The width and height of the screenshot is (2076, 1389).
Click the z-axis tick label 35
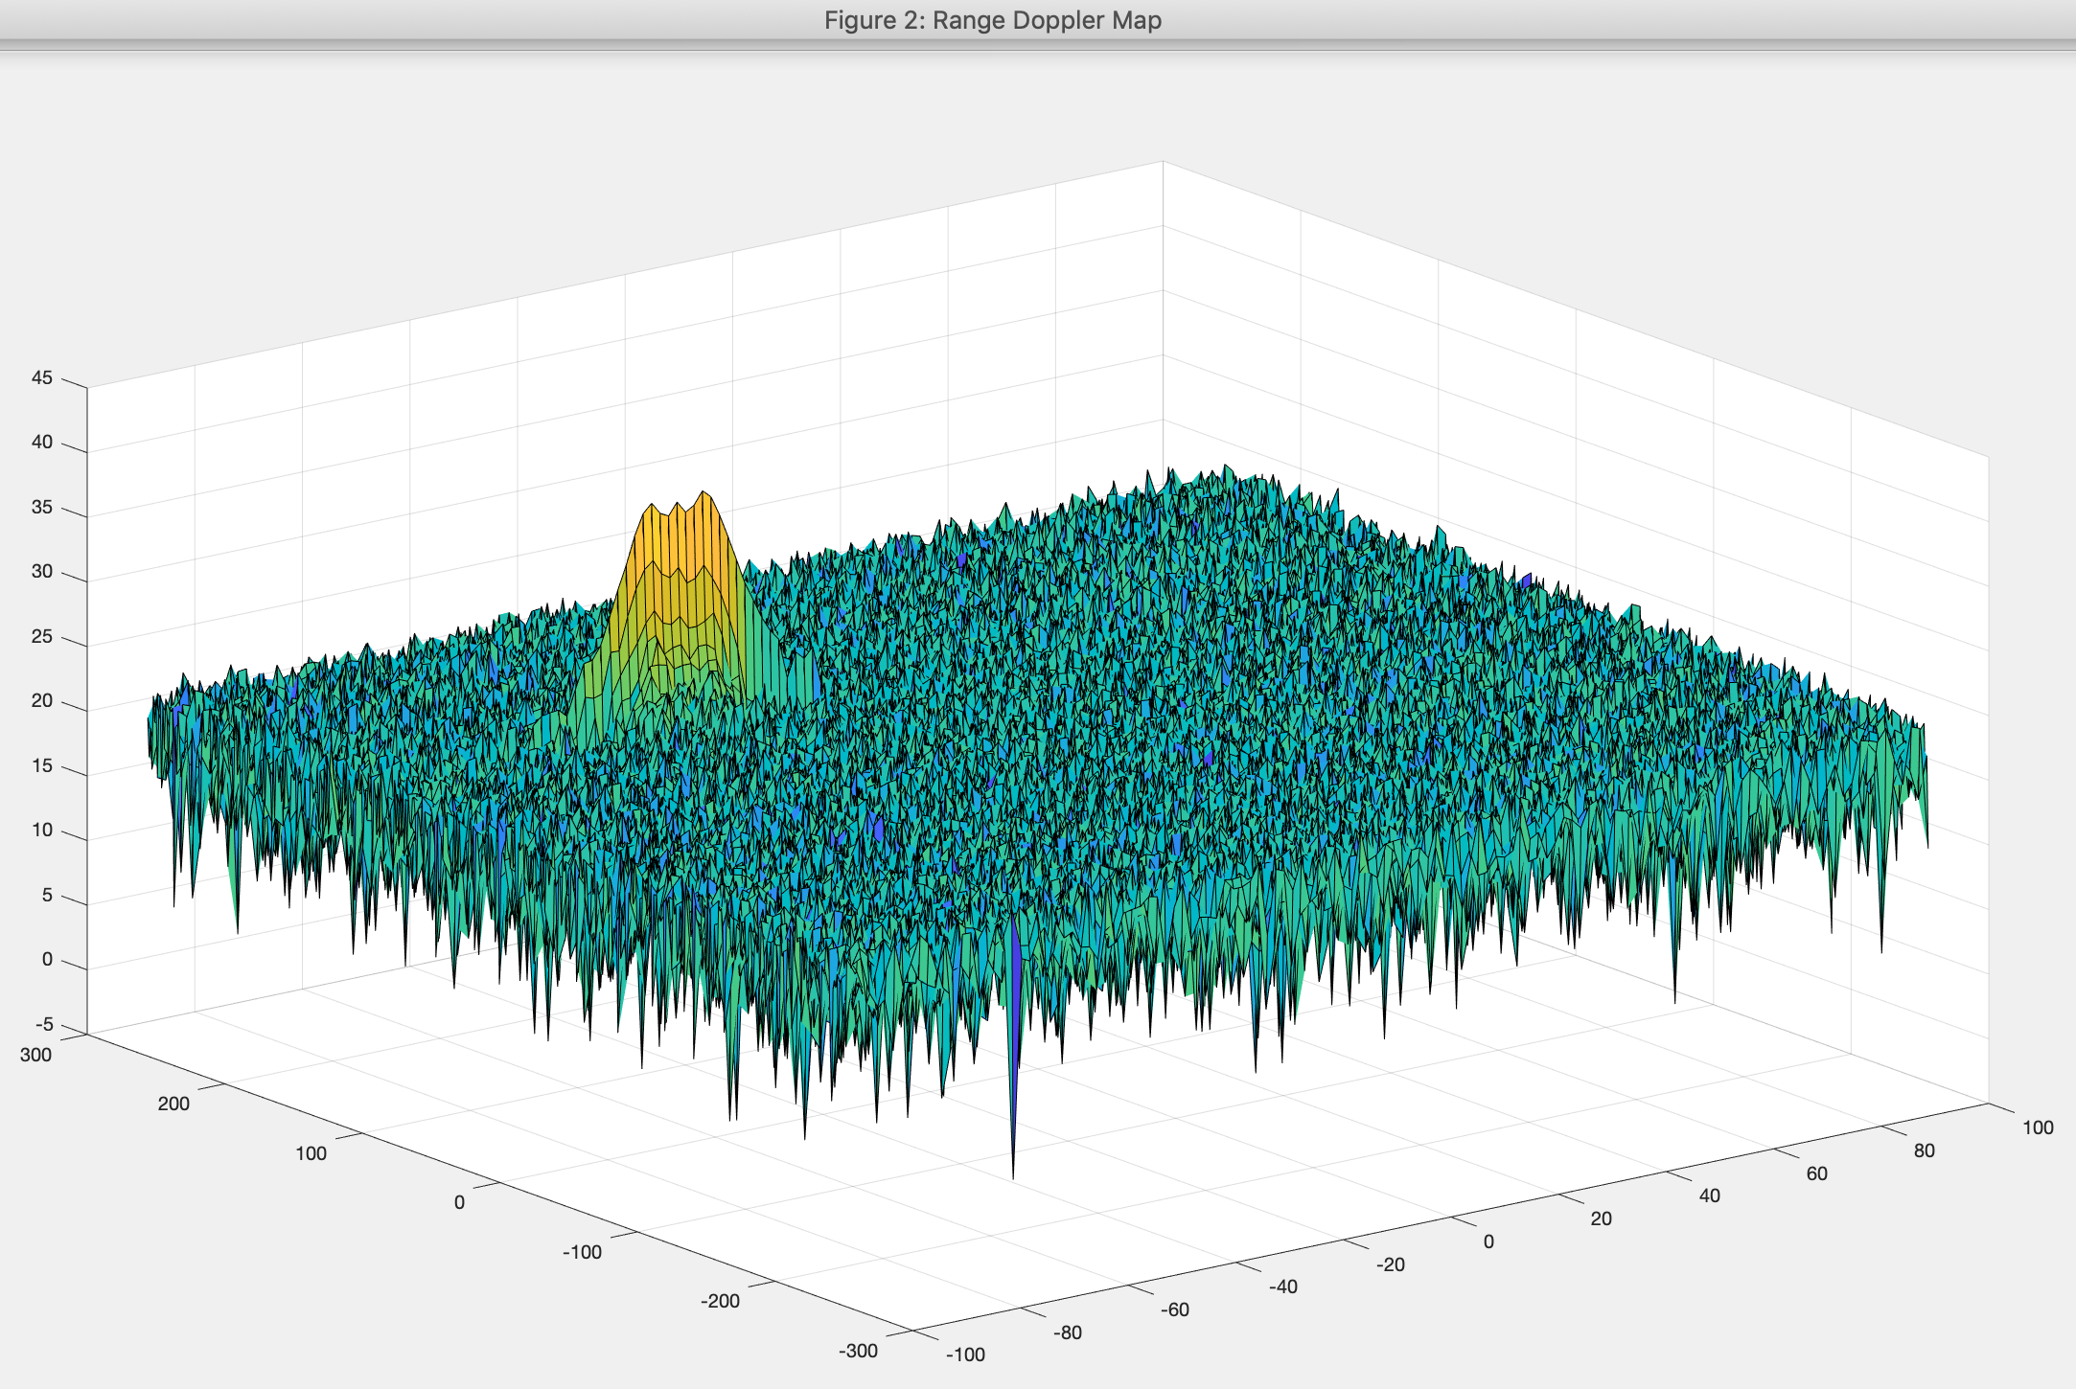(x=42, y=507)
